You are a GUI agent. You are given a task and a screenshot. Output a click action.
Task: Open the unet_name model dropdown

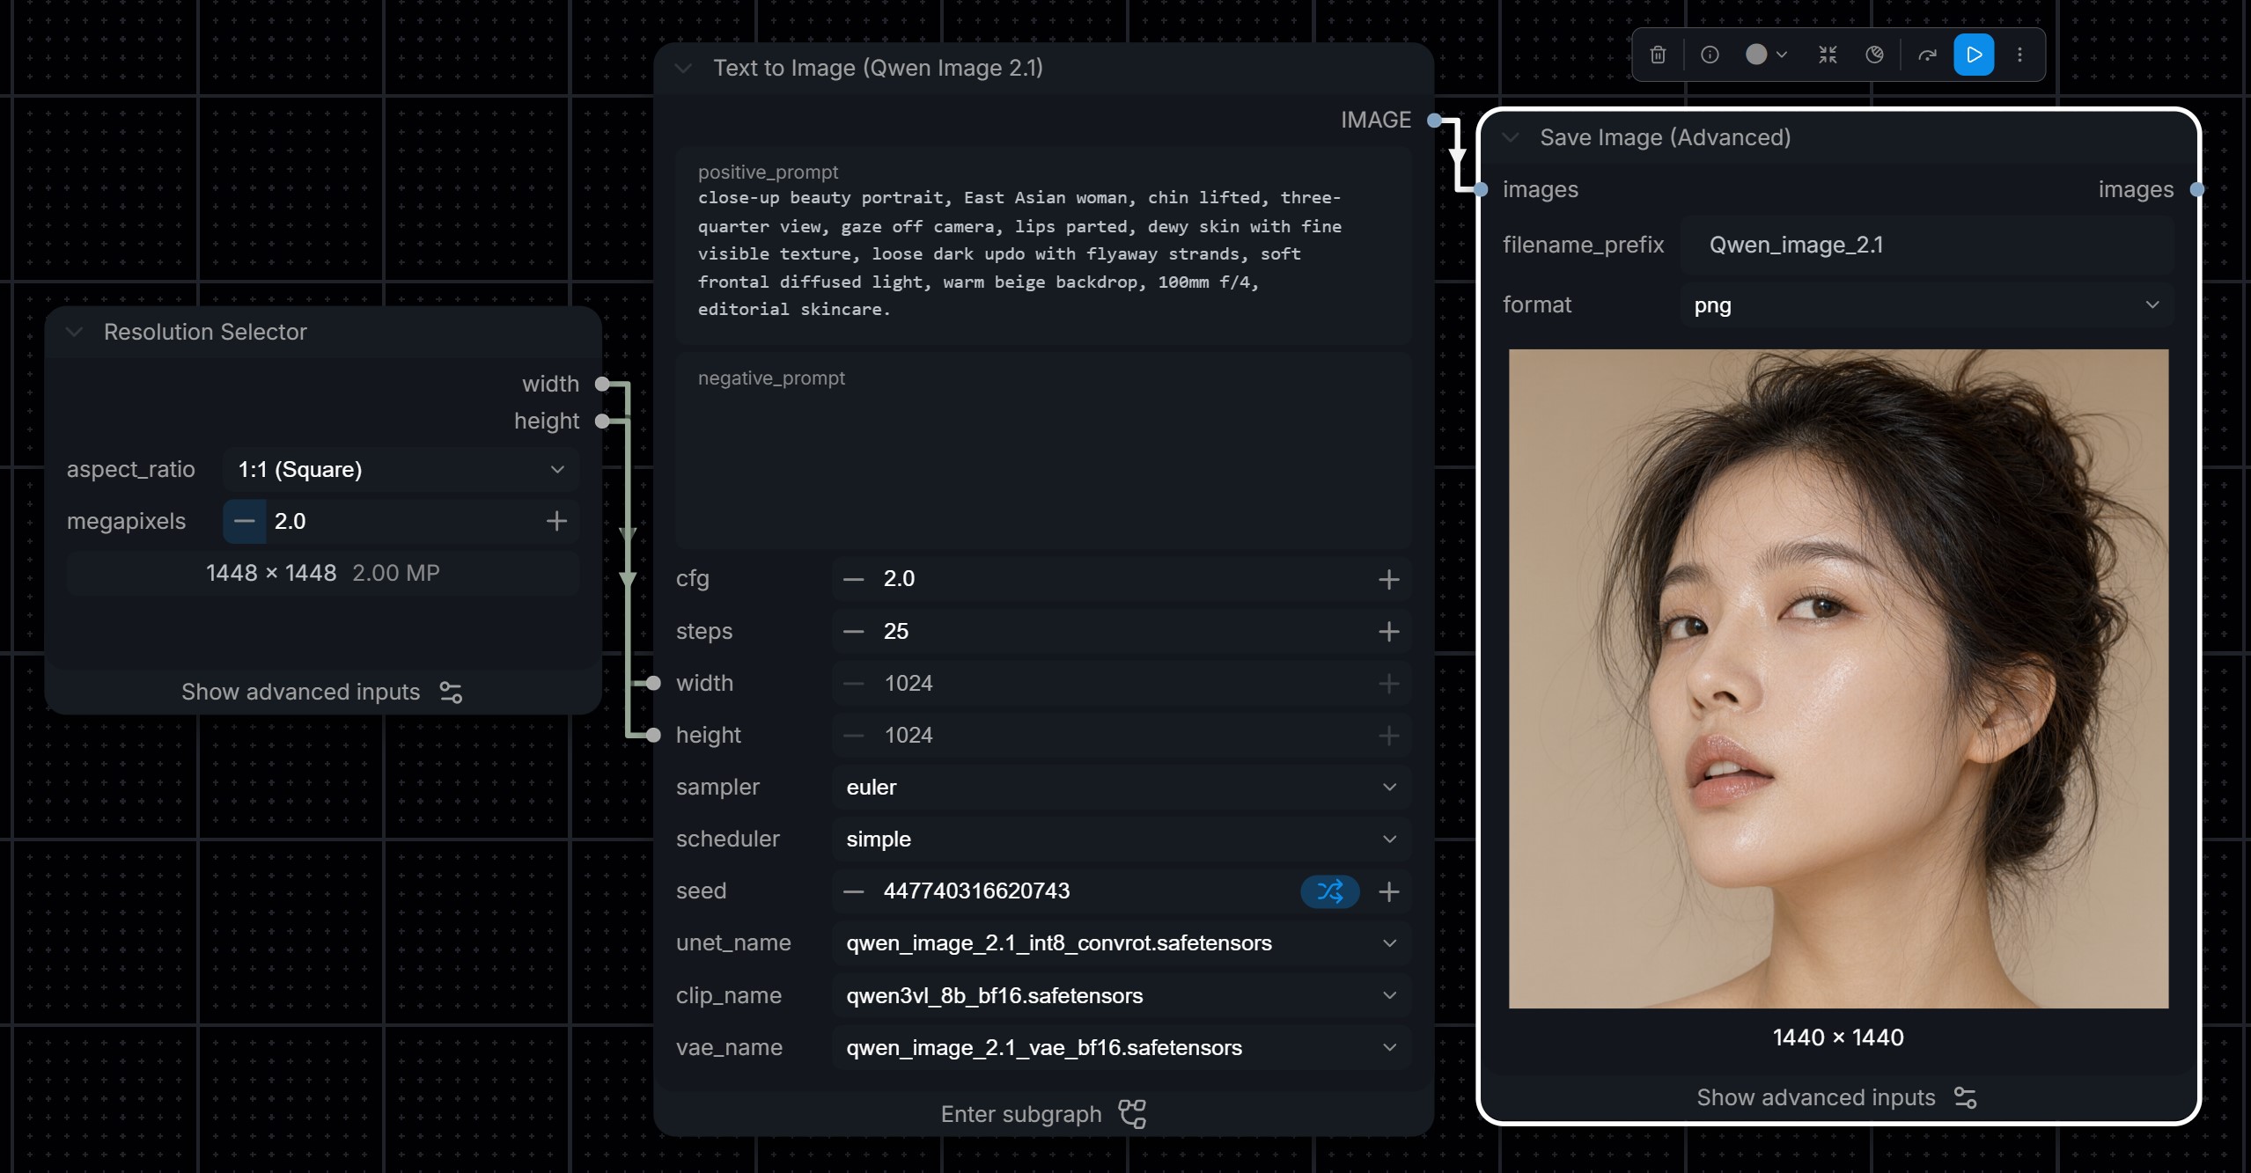(1122, 942)
